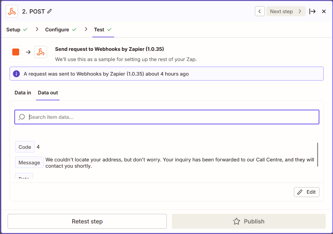Click the magnifying glass search icon
Screen dimensions: 333x234
pos(22,117)
